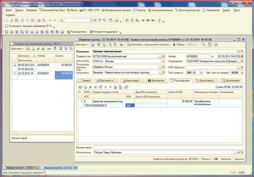Click the Номер field БУ000001
Viewport: 254px width, 177px height.
pos(198,56)
